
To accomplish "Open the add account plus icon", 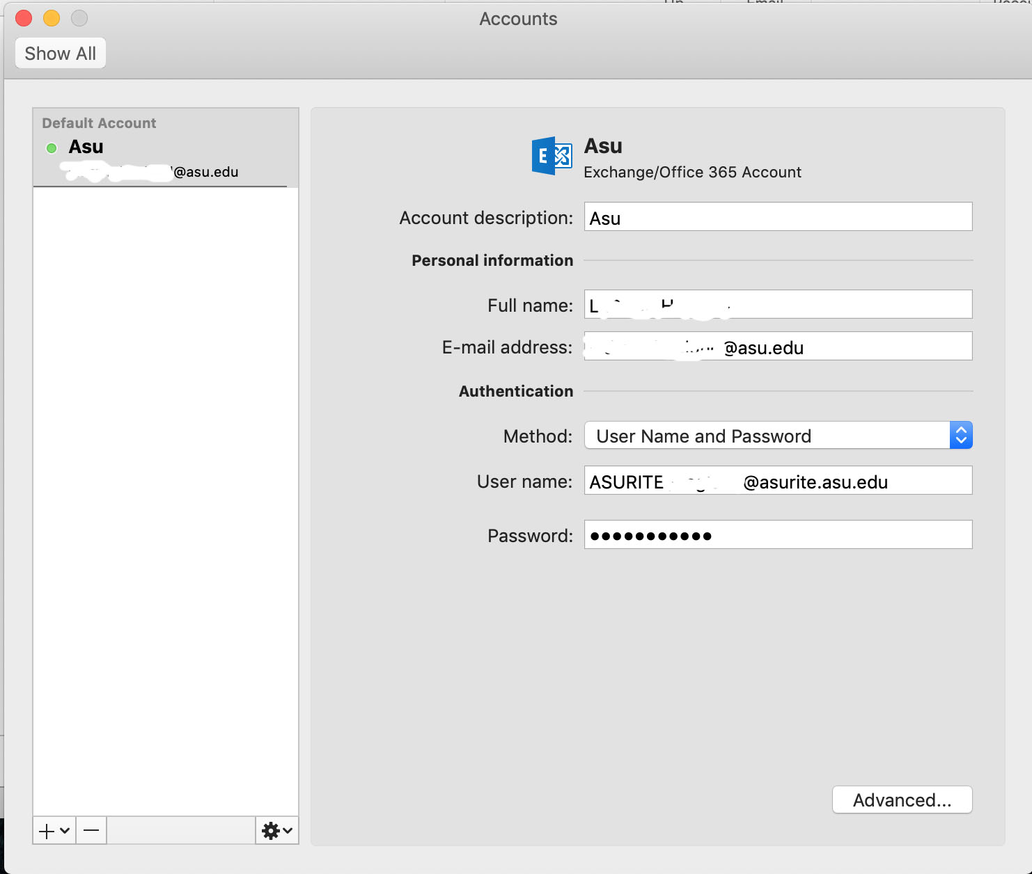I will click(46, 830).
